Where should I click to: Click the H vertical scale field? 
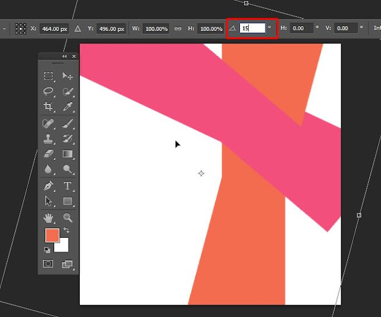coord(211,29)
